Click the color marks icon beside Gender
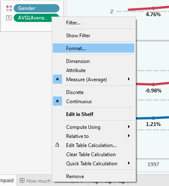Image resolution: width=169 pixels, height=186 pixels. pyautogui.click(x=9, y=8)
